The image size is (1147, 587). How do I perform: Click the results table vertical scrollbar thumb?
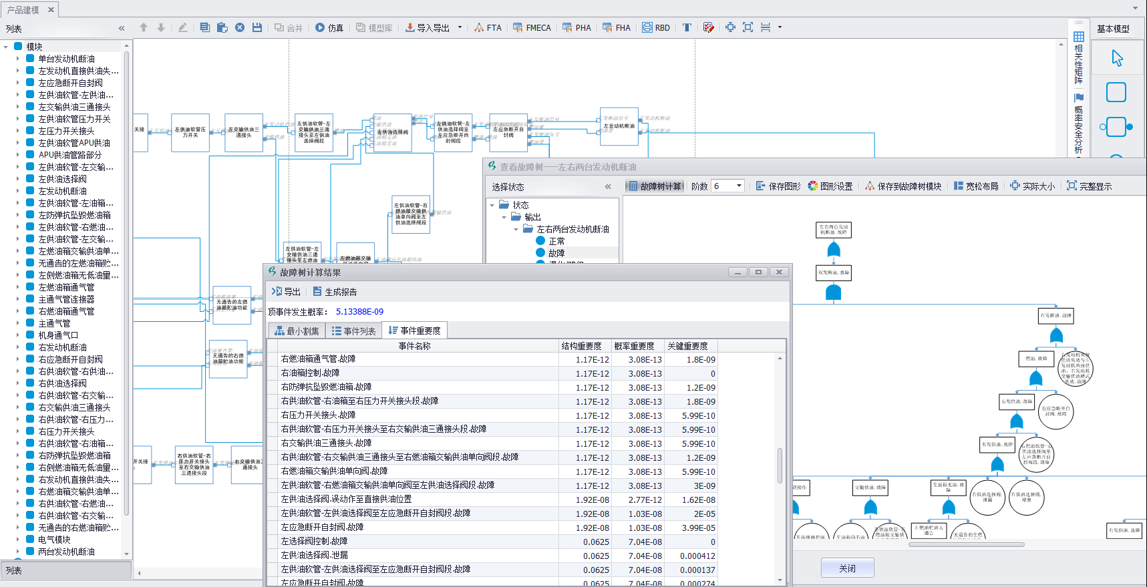coord(780,465)
